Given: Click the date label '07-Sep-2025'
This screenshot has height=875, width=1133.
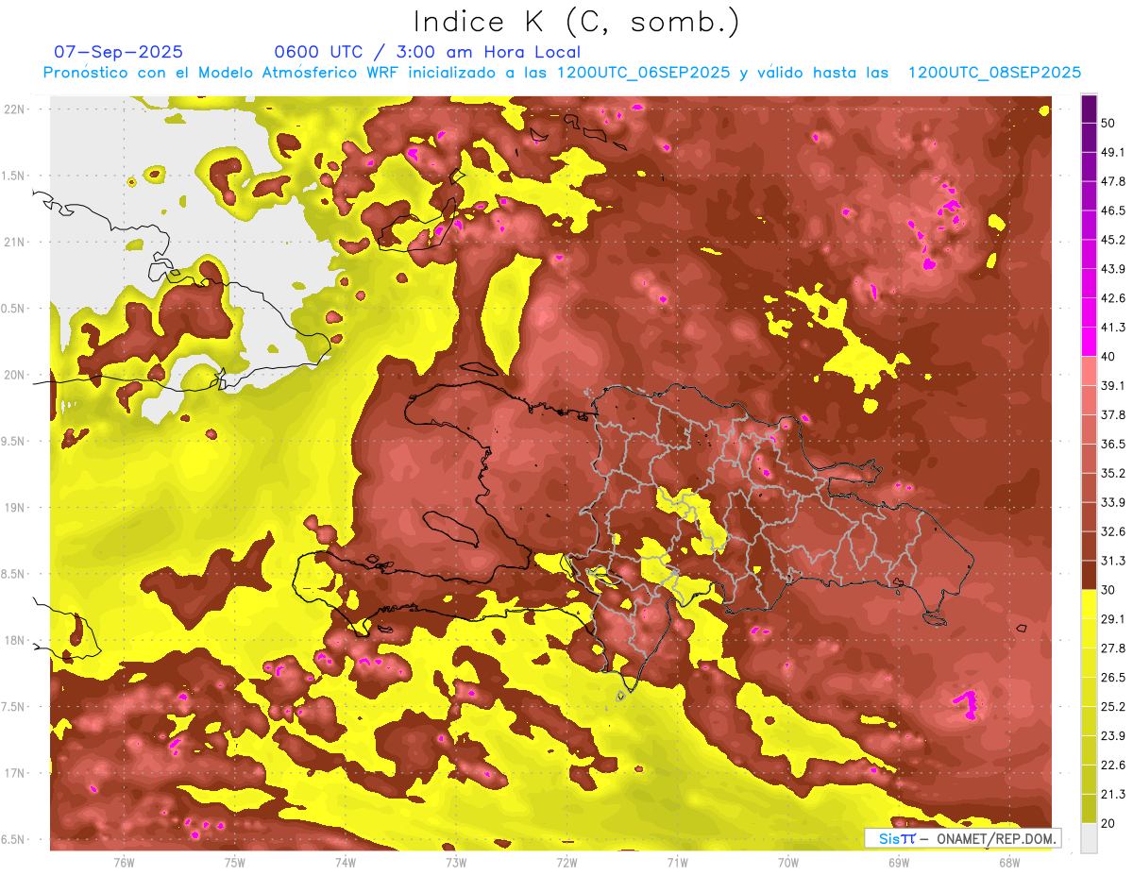Looking at the screenshot, I should coord(118,52).
